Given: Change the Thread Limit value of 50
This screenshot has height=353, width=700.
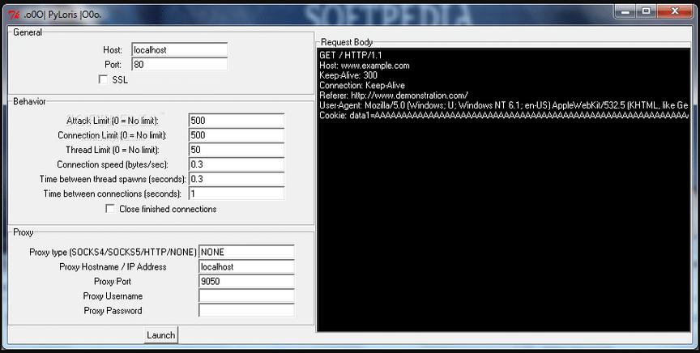Looking at the screenshot, I should [236, 150].
